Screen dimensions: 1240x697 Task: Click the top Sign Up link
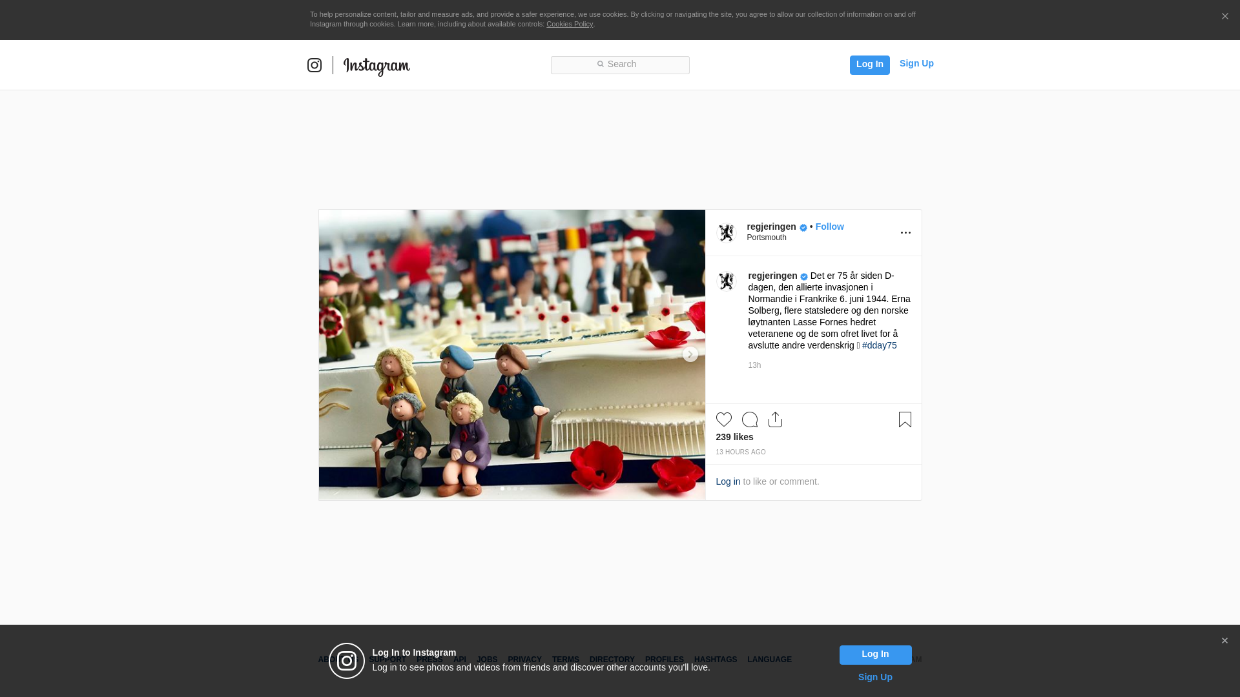tap(916, 63)
